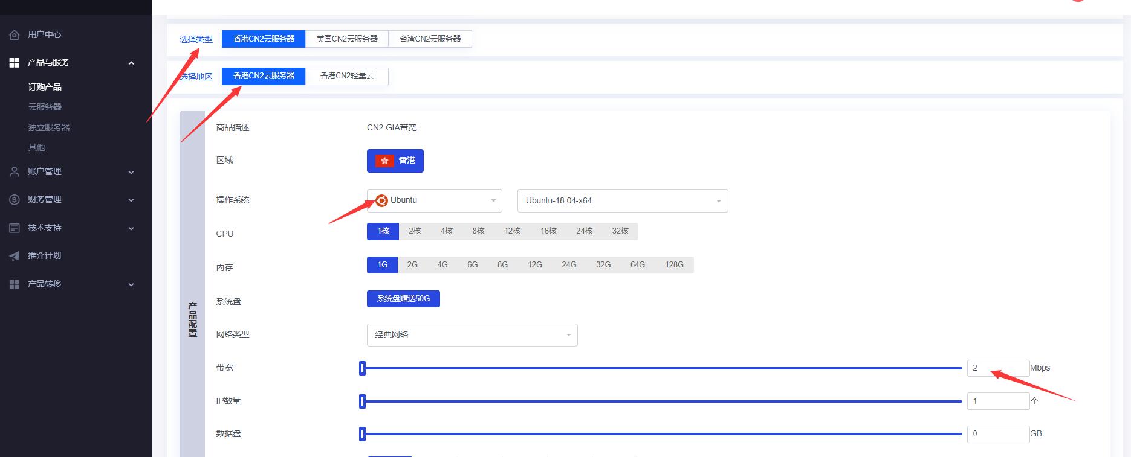The width and height of the screenshot is (1131, 457).
Task: Open the Ubuntu operating system dropdown
Action: coord(434,200)
